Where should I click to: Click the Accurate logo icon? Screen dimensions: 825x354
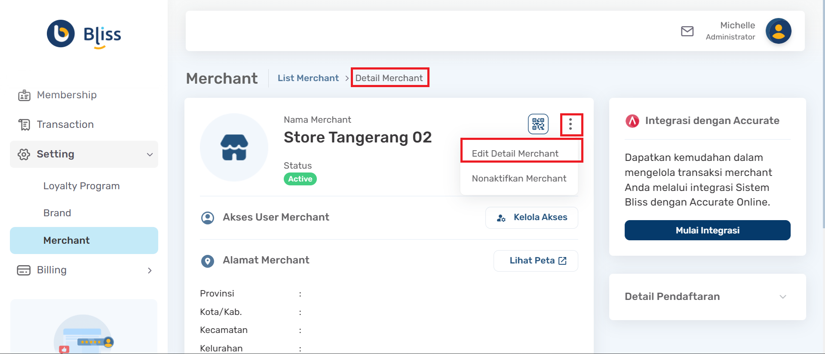pos(632,121)
